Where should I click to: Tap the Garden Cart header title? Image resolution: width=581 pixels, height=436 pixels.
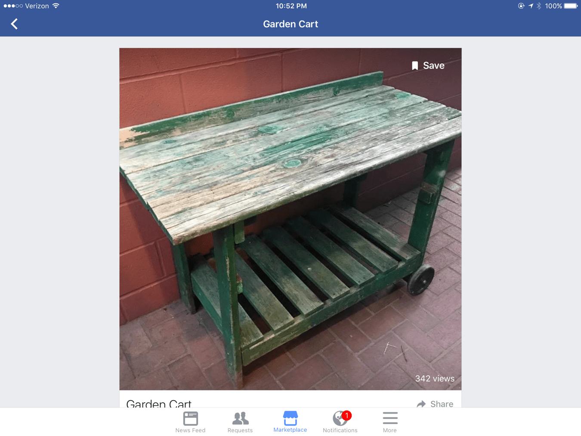[x=290, y=24]
